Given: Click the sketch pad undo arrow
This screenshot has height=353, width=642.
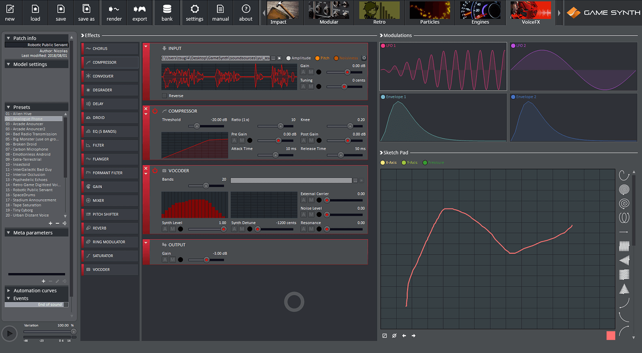Looking at the screenshot, I should click(x=404, y=336).
